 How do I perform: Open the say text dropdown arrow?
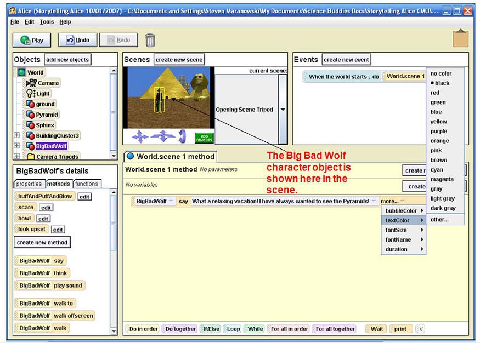pos(374,201)
